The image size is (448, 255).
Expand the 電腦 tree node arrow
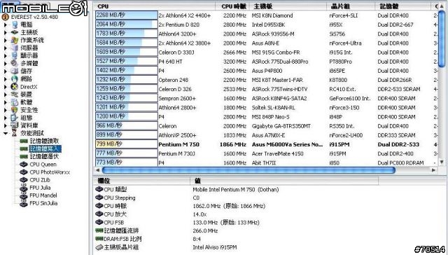tap(6, 25)
